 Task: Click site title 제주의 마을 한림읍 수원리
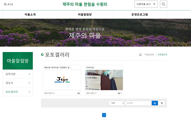coord(85,4)
